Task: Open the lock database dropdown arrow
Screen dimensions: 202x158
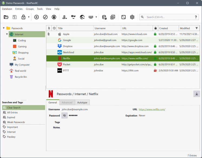Action: pyautogui.click(x=29, y=17)
